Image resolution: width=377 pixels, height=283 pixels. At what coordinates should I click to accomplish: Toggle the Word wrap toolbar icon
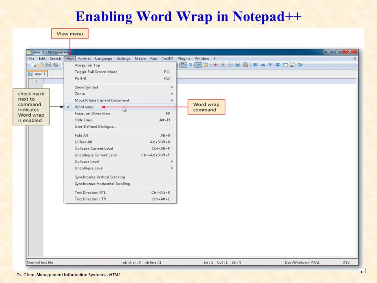[x=183, y=65]
